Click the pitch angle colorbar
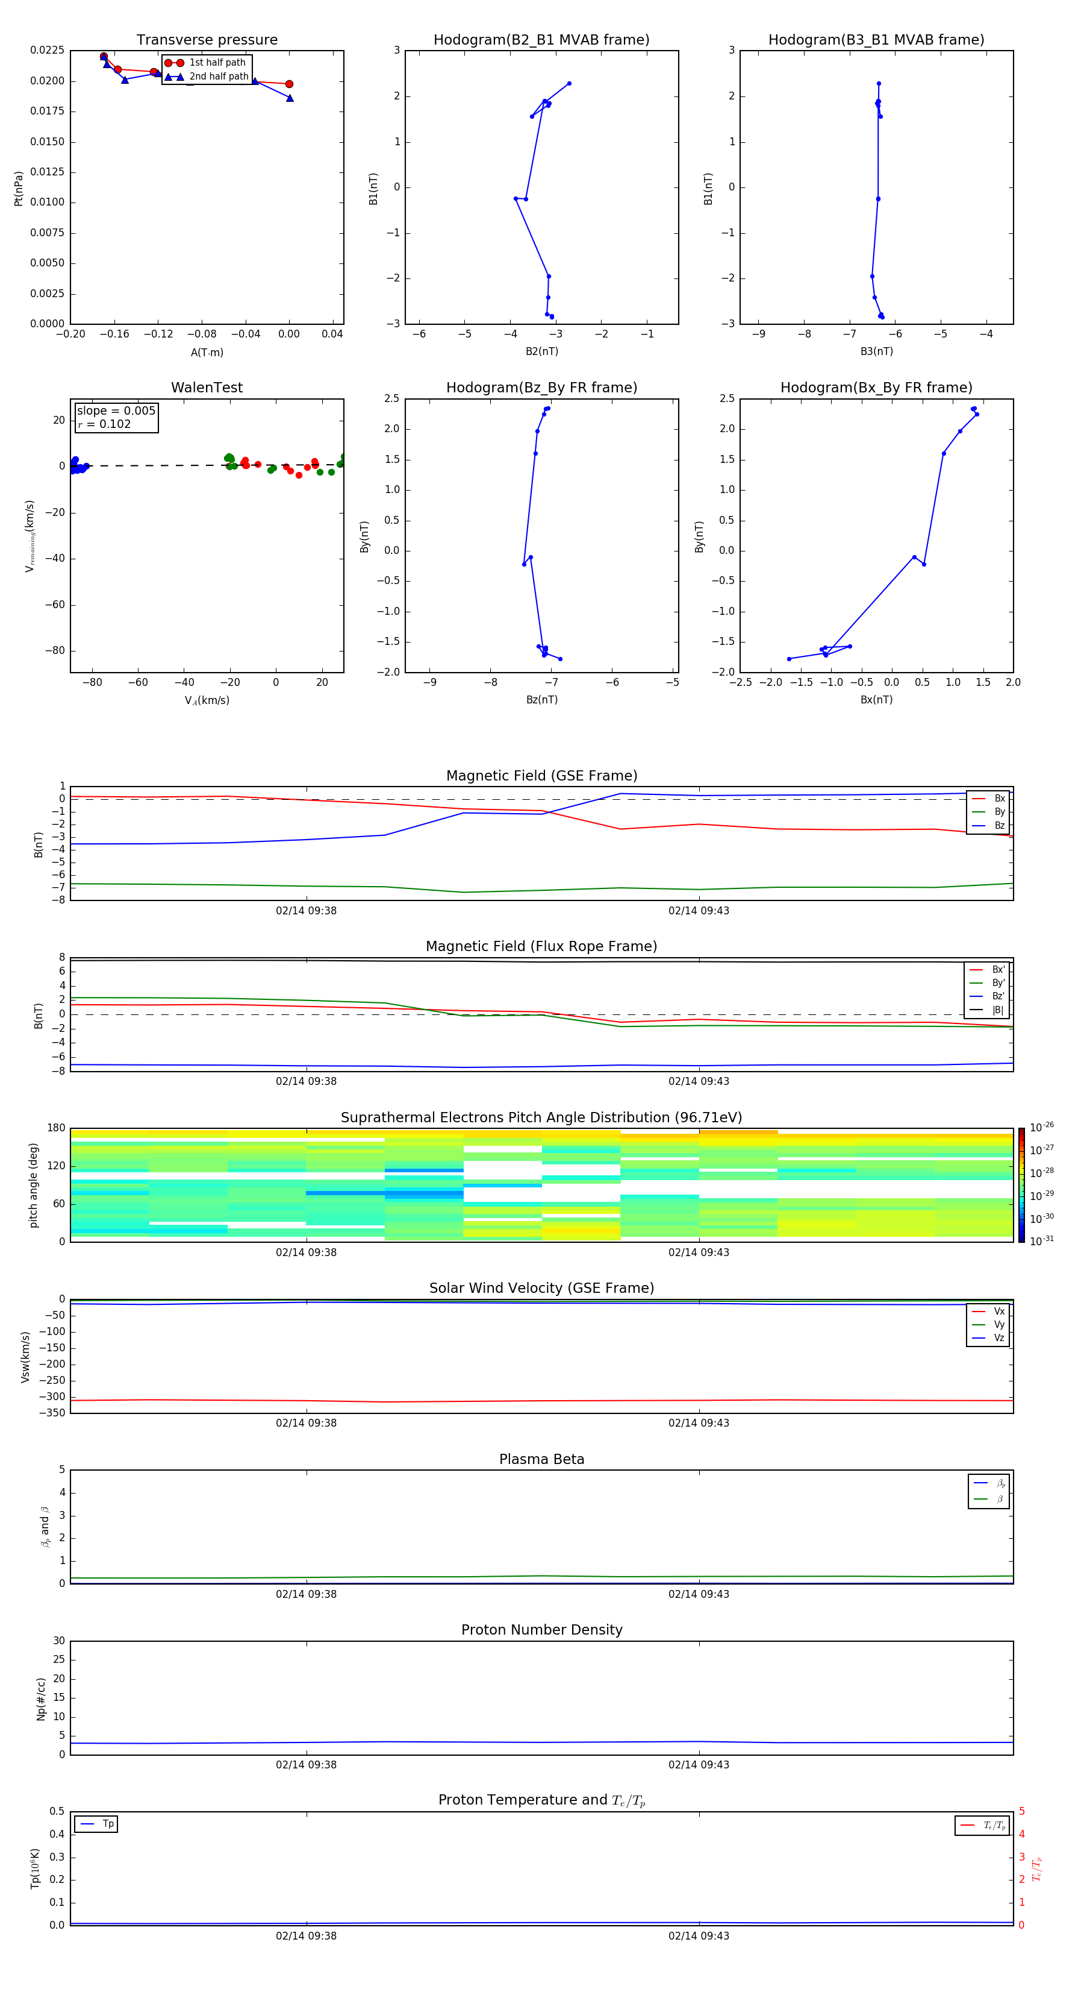Image resolution: width=1084 pixels, height=1989 pixels. [1021, 1184]
